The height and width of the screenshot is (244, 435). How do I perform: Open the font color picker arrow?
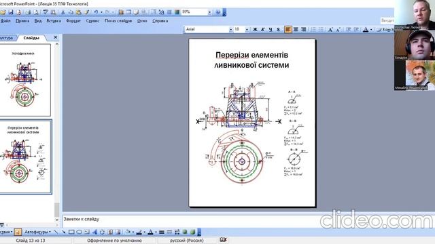(x=371, y=29)
